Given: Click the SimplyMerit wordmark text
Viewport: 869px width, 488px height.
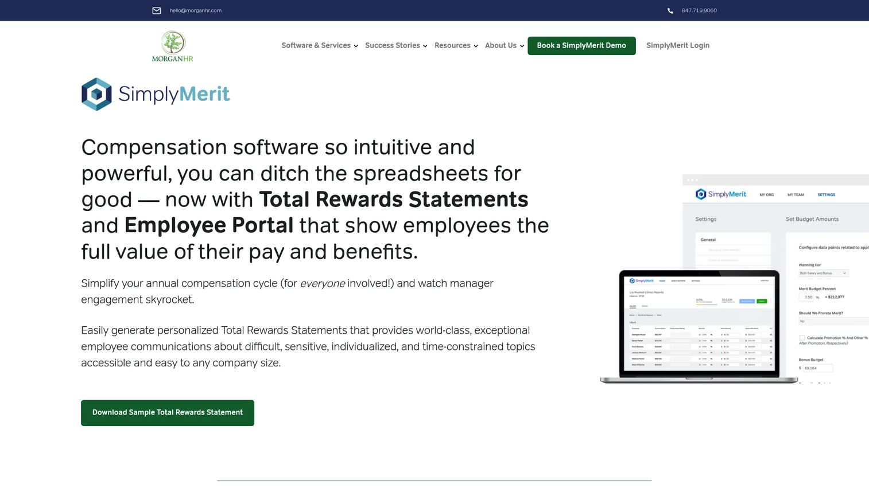Looking at the screenshot, I should [174, 94].
